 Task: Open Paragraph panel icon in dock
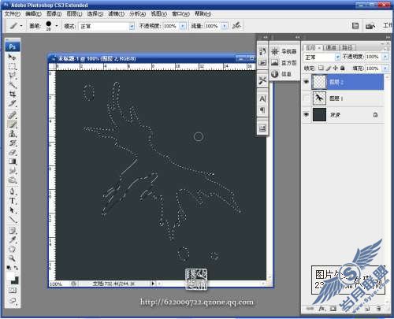click(262, 110)
